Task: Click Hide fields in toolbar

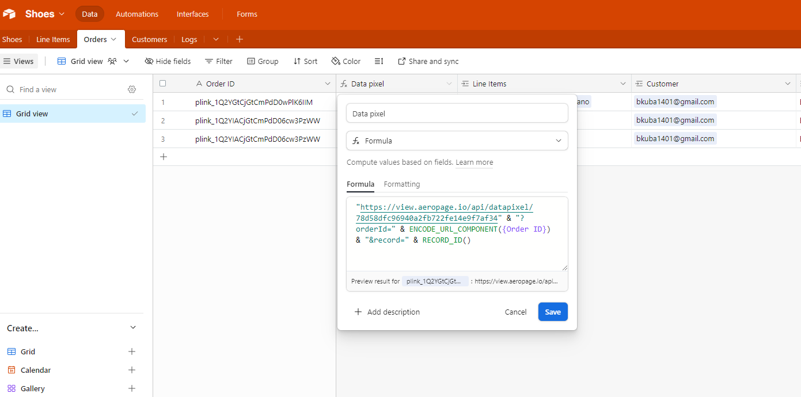Action: click(x=168, y=61)
